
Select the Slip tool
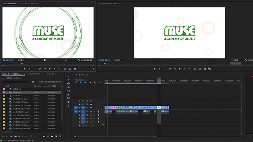click(x=68, y=91)
